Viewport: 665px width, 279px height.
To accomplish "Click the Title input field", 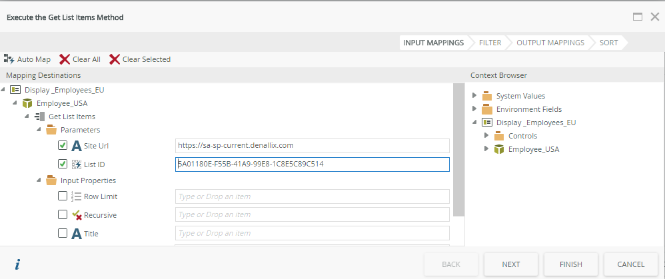I will pos(312,233).
